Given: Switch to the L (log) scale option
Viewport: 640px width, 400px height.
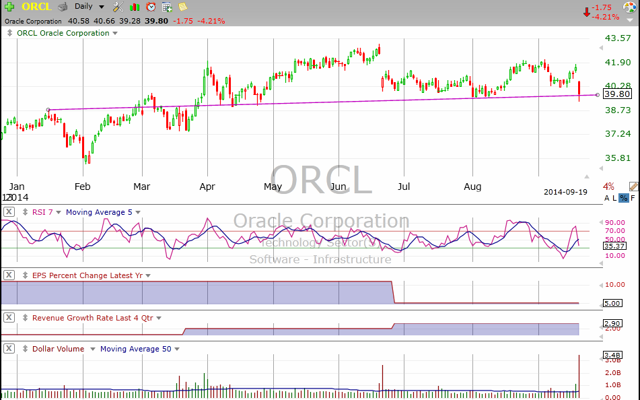Looking at the screenshot, I should tap(614, 198).
